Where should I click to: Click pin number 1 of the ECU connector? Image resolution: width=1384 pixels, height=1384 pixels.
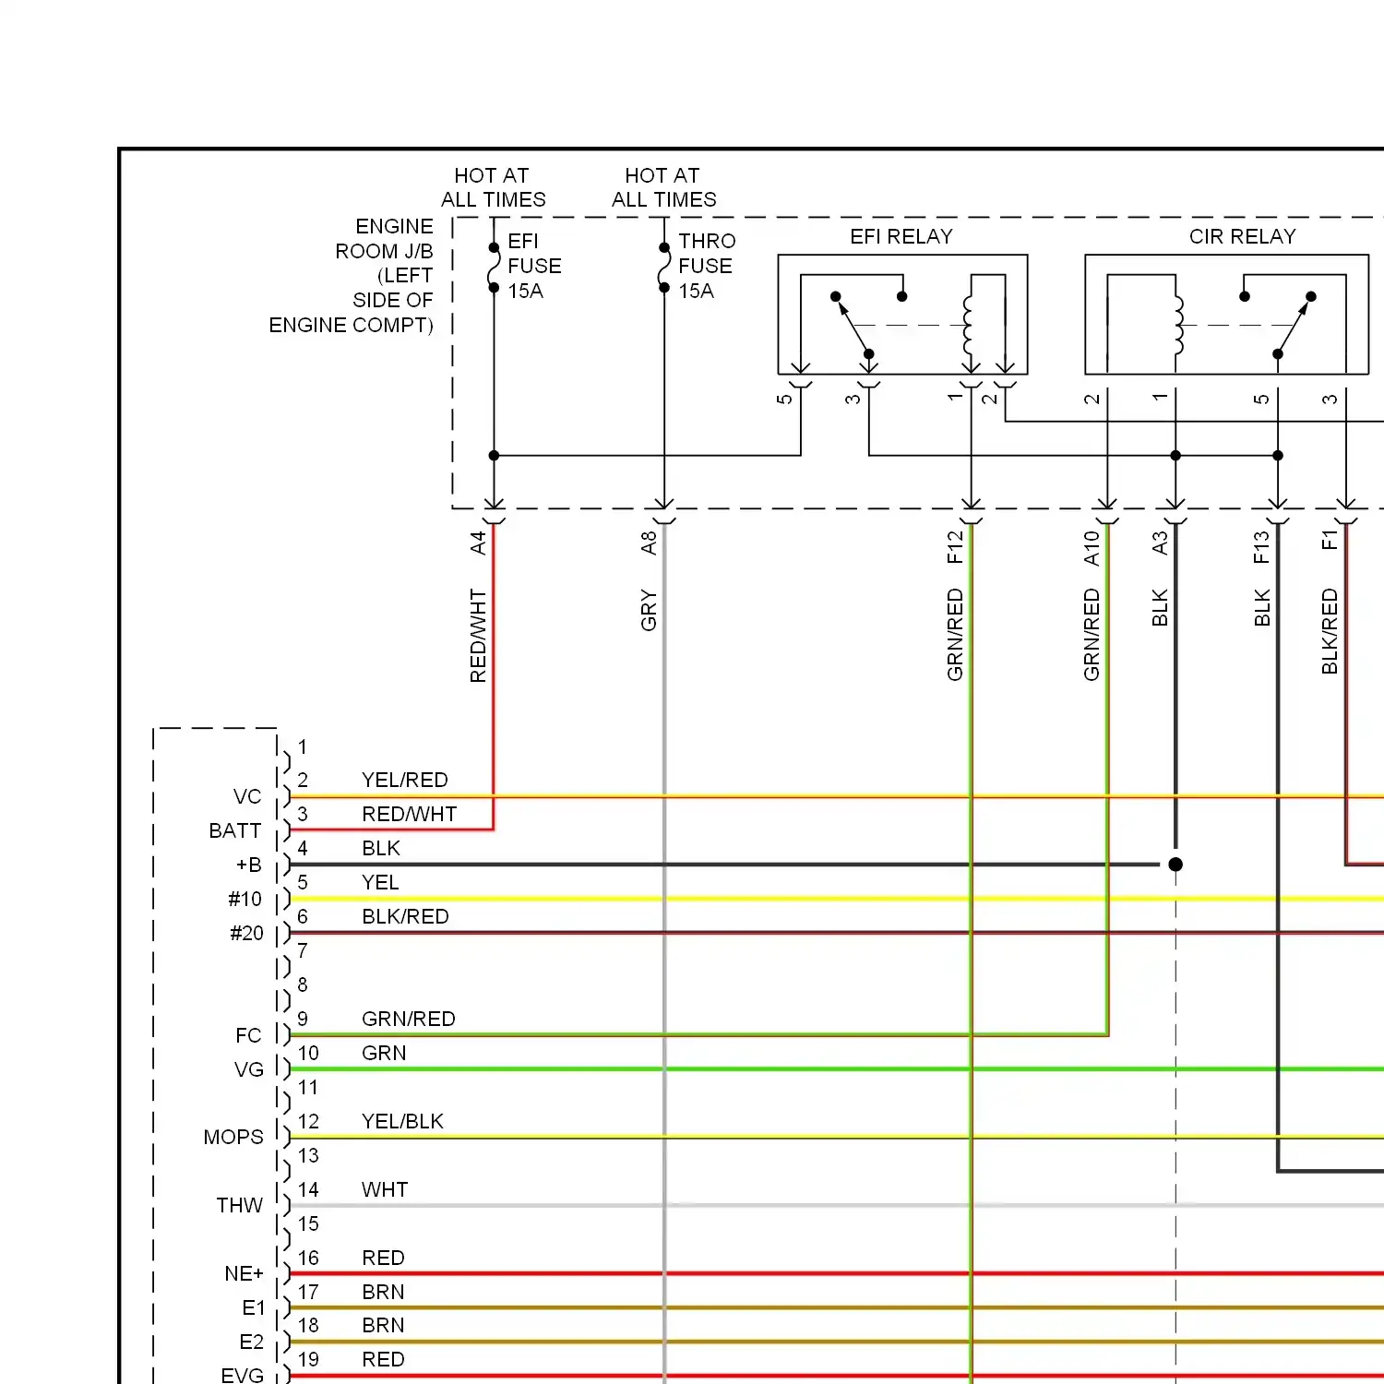coord(303,747)
